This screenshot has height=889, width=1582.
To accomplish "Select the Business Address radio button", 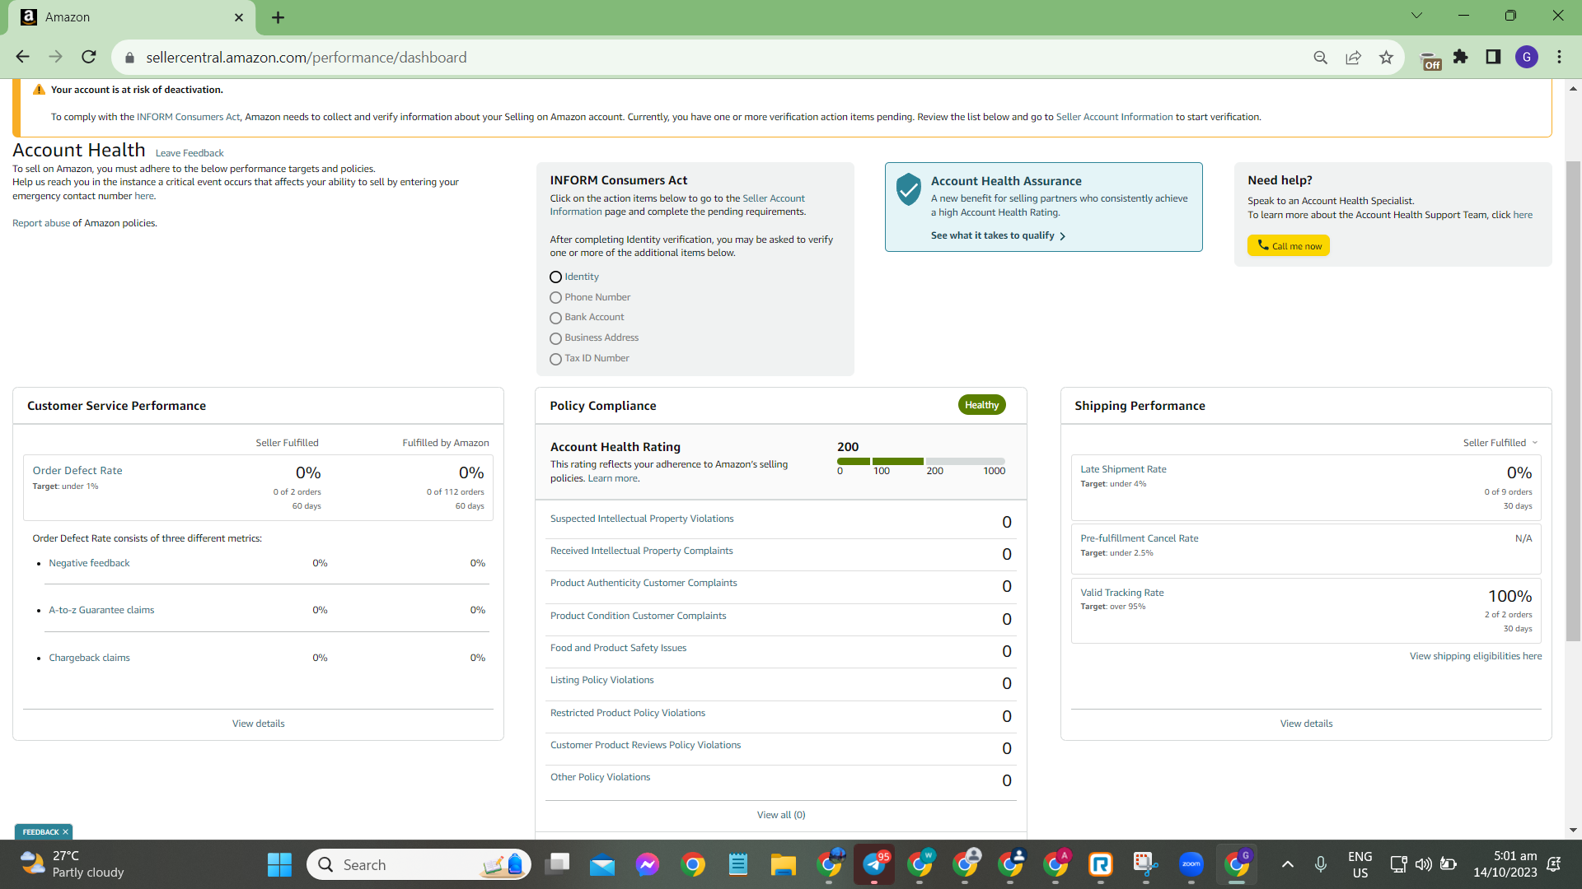I will click(555, 338).
